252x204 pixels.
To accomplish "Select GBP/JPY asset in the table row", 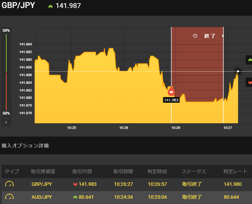I will point(41,184).
